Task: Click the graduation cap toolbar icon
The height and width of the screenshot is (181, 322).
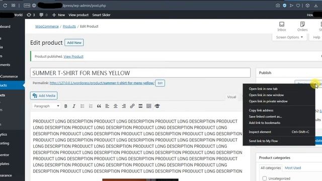Action: [157, 106]
